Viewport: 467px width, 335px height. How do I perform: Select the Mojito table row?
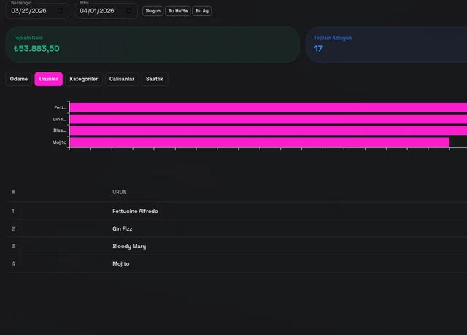point(236,263)
